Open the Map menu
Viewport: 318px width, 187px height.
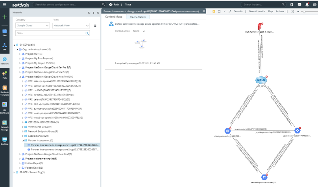coord(270,11)
